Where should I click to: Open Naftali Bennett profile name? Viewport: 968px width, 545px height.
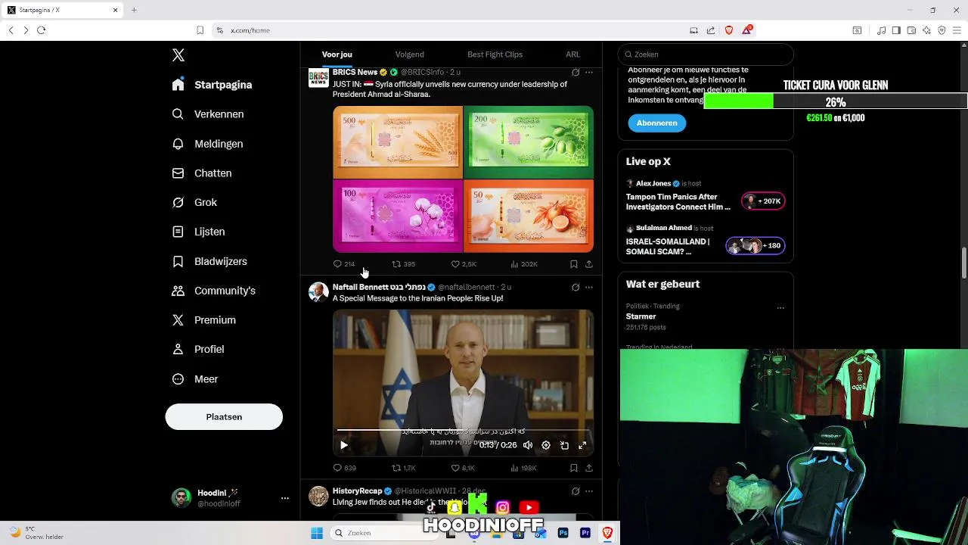379,288
